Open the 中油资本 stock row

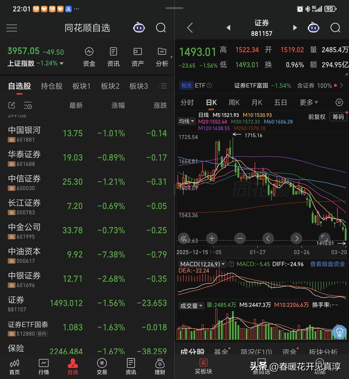point(87,255)
